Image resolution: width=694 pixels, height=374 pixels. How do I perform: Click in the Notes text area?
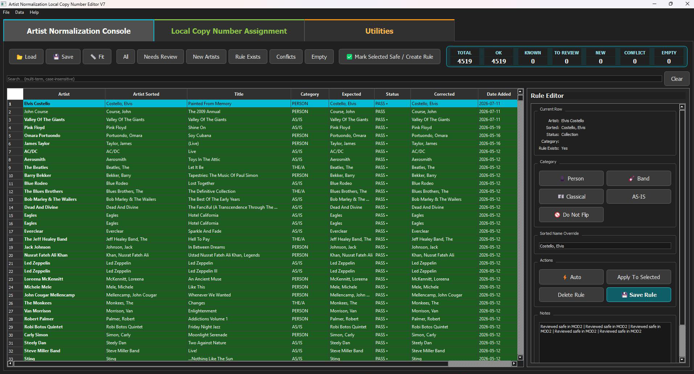(x=605, y=342)
